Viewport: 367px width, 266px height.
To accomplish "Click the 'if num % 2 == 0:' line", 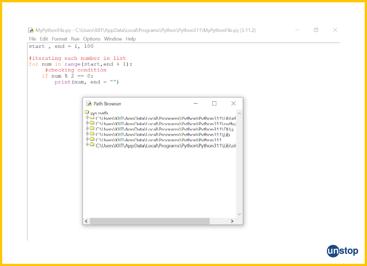I will [x=68, y=76].
